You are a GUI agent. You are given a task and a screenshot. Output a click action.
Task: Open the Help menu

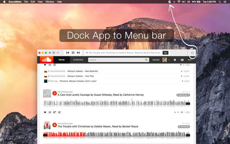coord(59,2)
